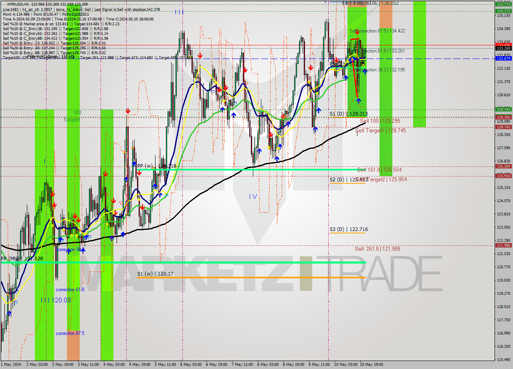Click the 127.590 price axis value
513x369 pixels.
pos(503,148)
